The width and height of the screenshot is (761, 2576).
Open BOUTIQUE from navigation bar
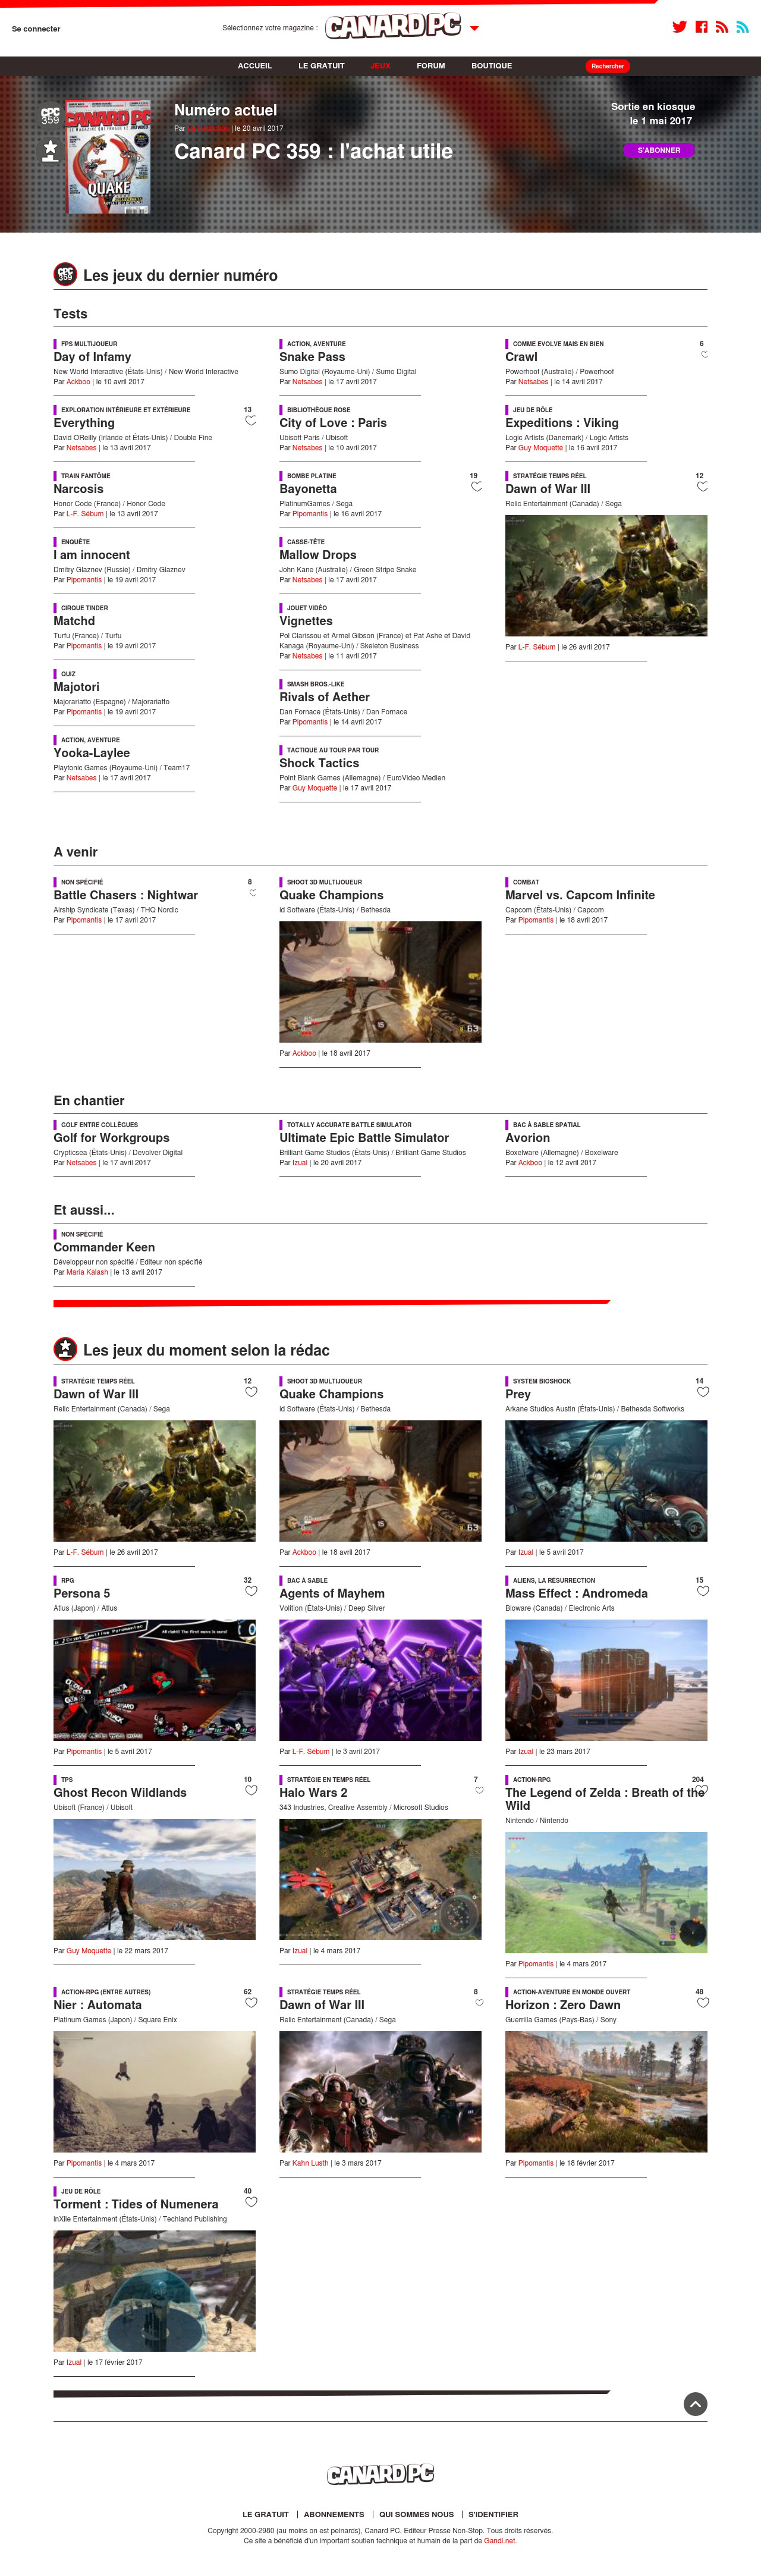(492, 66)
